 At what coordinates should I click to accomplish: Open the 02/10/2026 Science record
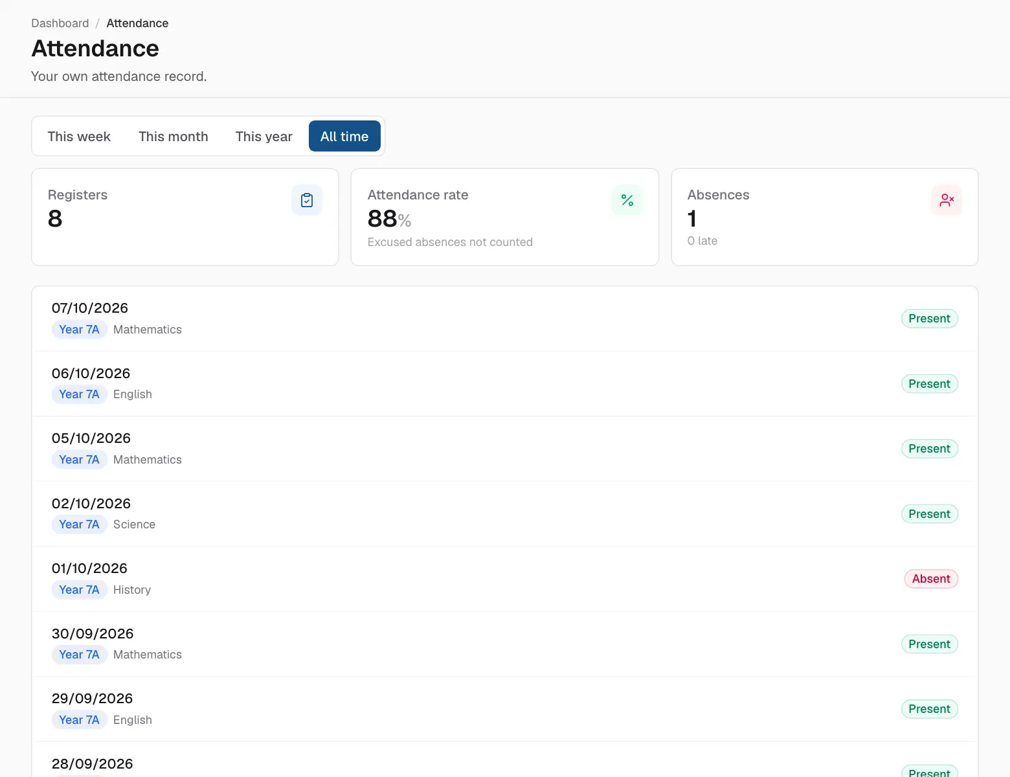[x=505, y=514]
